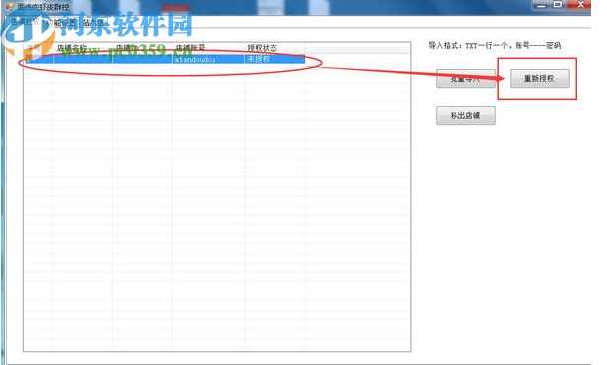Click the 店铺账号 column header
Screen dimensions: 607x365
click(x=209, y=48)
